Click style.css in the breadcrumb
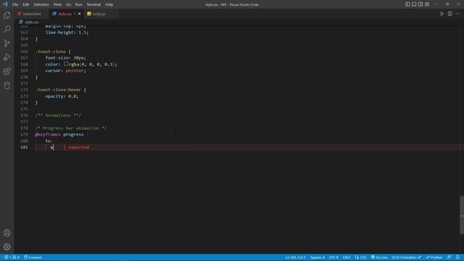The width and height of the screenshot is (464, 261). click(31, 22)
